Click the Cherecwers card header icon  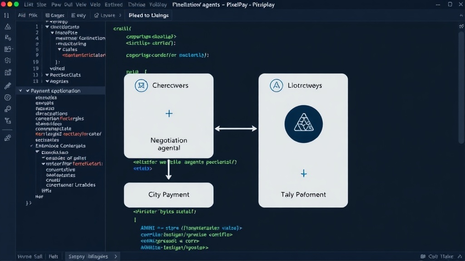pos(141,86)
